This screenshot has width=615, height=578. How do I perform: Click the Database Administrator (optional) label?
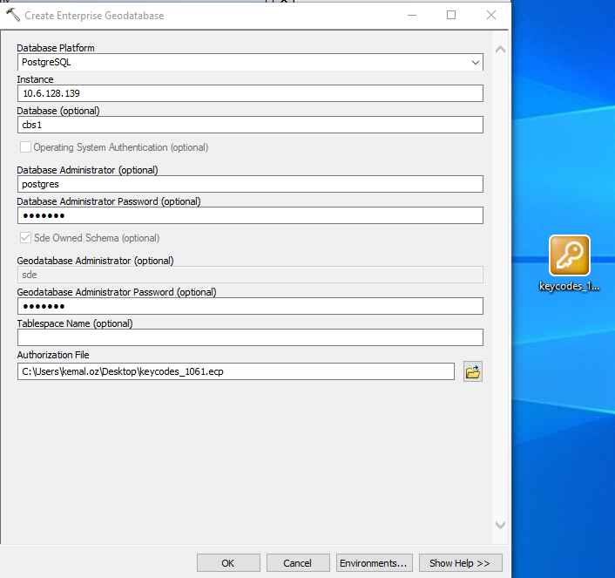coord(87,170)
